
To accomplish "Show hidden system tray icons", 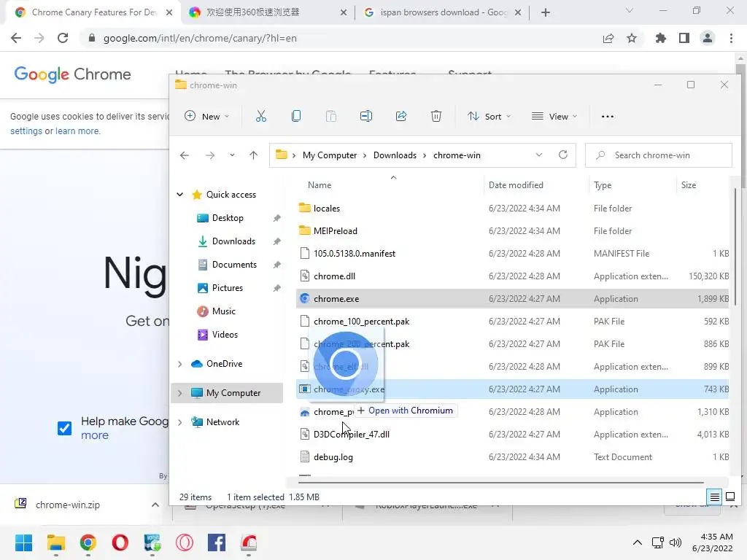I will point(637,542).
